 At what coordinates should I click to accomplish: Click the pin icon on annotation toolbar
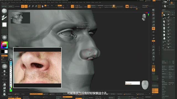11,59
